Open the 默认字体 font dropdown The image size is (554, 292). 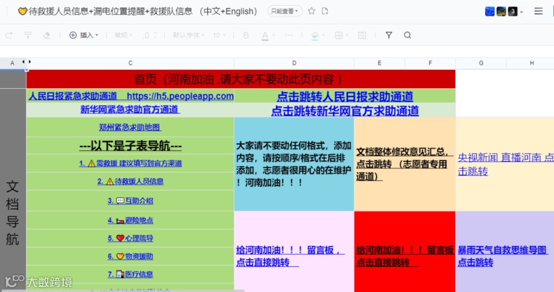click(x=189, y=35)
